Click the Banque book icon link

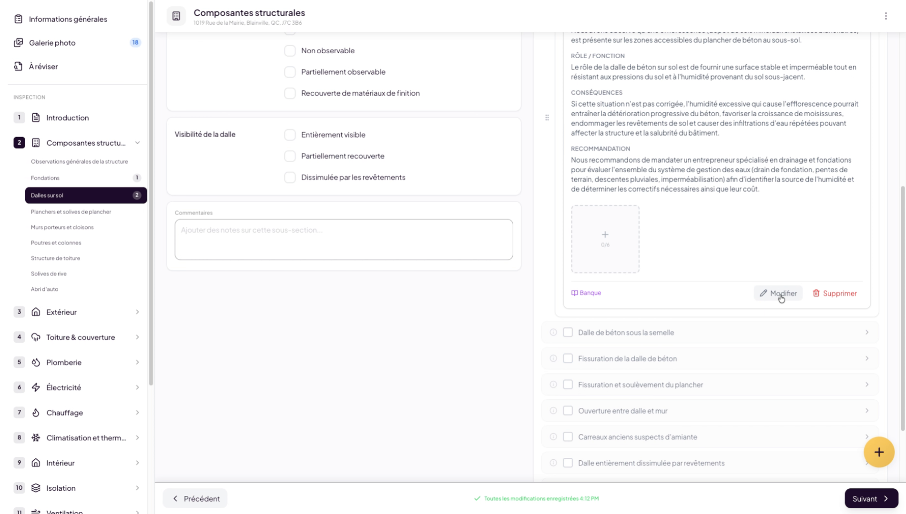[586, 293]
